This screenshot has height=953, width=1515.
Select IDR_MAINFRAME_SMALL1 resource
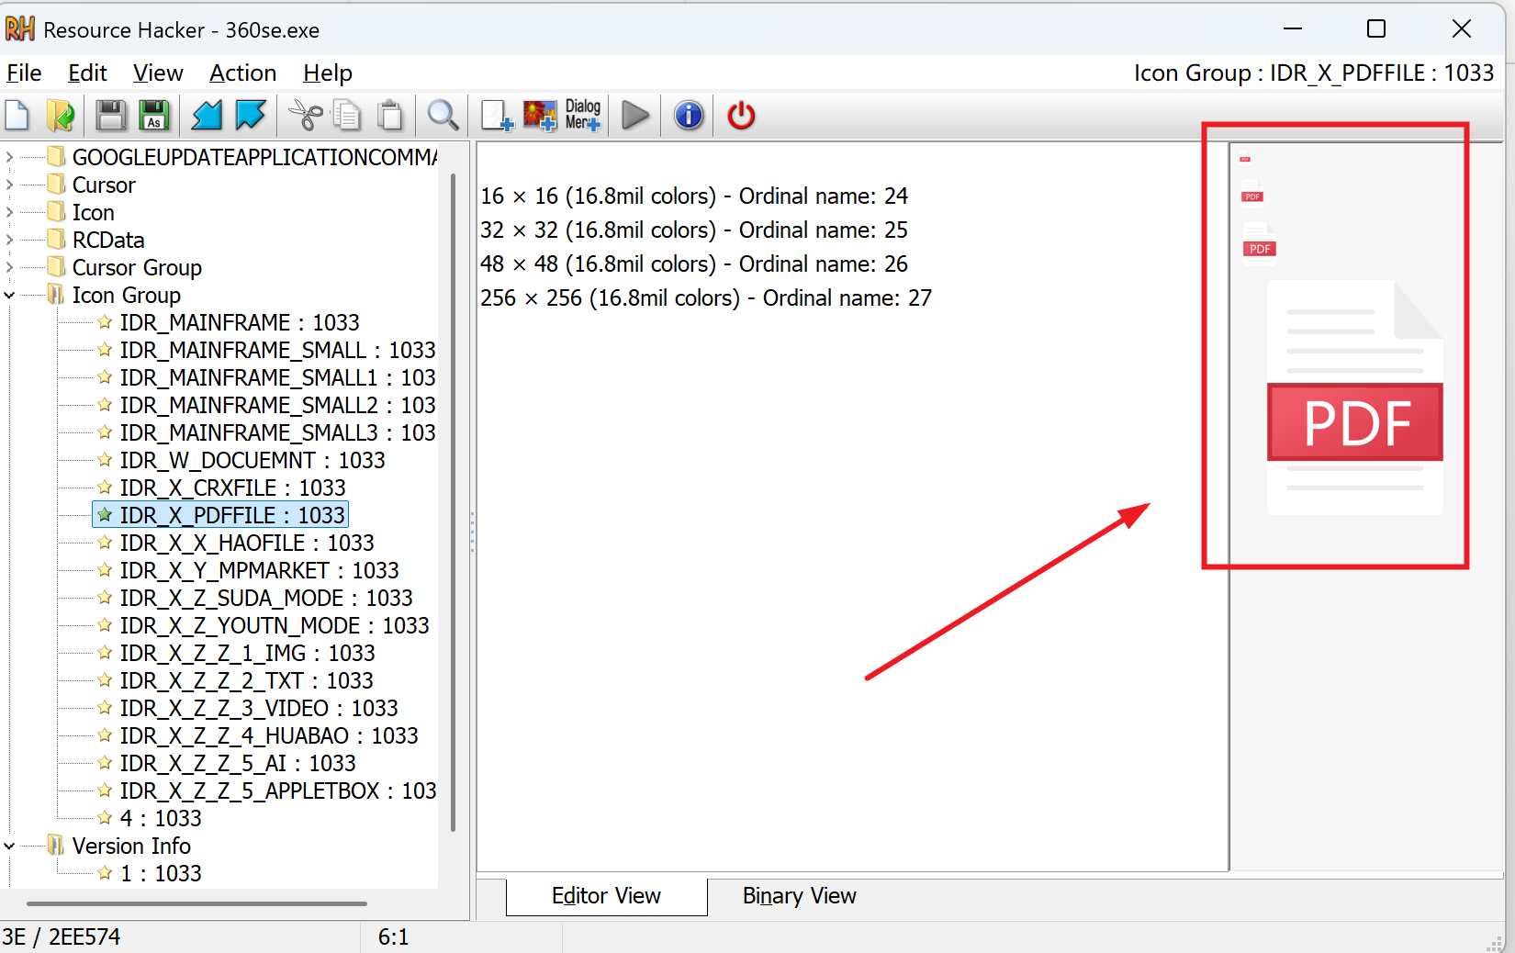277,377
